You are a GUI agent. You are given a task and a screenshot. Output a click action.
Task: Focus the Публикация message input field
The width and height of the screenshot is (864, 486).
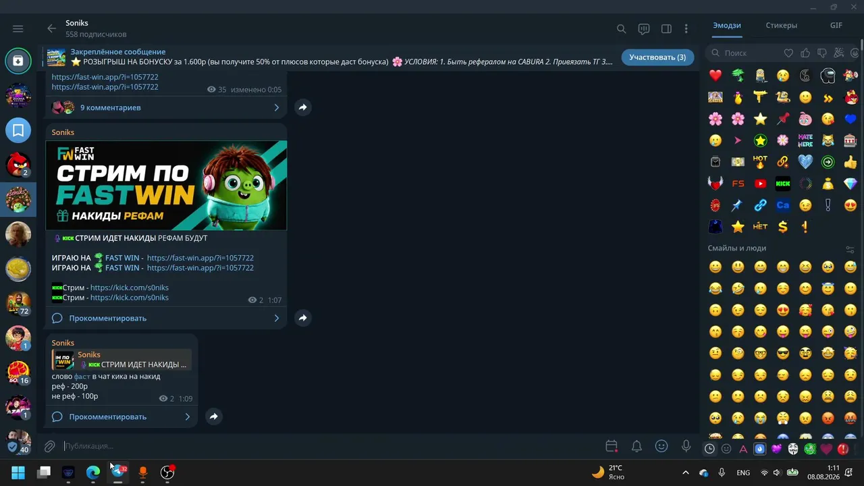pos(331,446)
